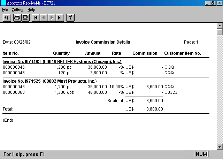Click the scrollbar up arrow
The image size is (223, 159).
[220, 26]
